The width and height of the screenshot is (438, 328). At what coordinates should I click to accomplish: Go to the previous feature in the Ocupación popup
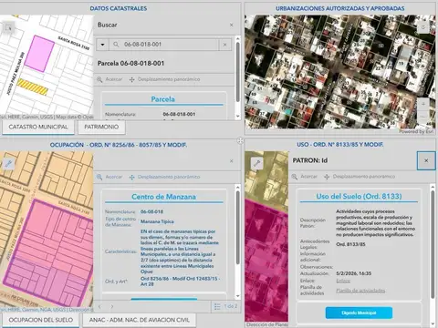point(99,306)
